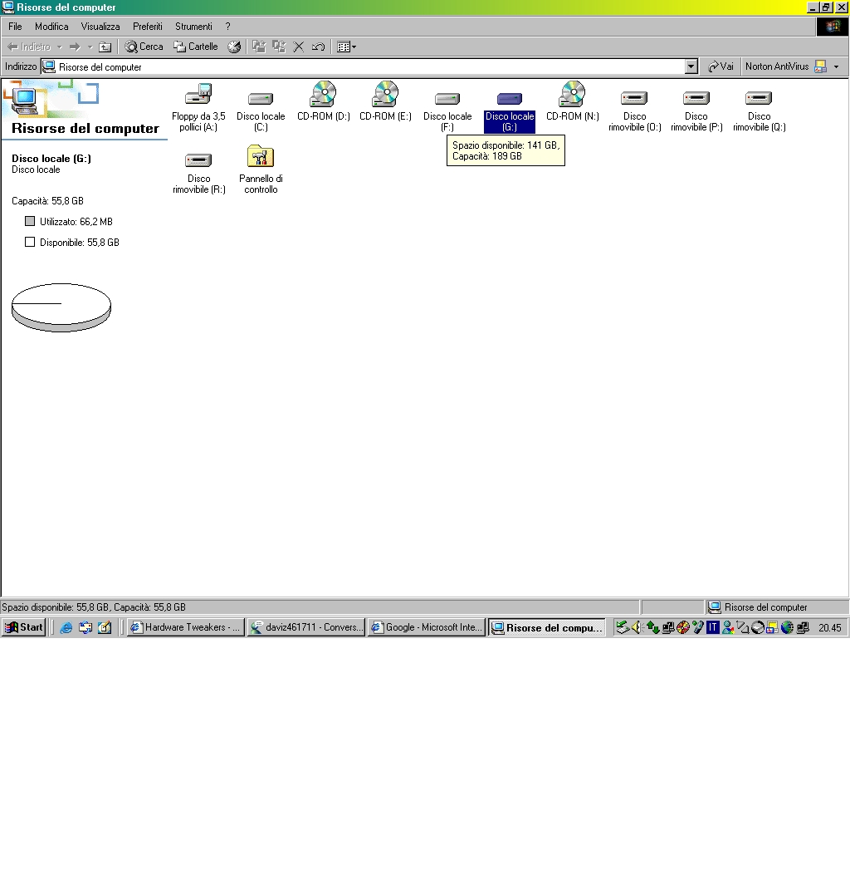Switch to Google - Microsoft Internet taskbar window
850x894 pixels.
click(427, 627)
